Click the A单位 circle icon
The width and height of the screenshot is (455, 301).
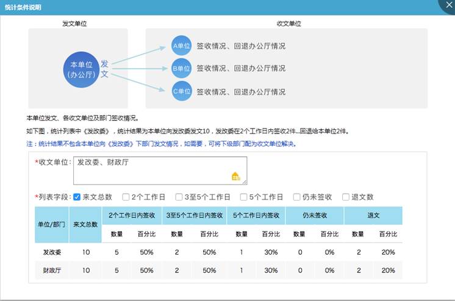tap(182, 46)
